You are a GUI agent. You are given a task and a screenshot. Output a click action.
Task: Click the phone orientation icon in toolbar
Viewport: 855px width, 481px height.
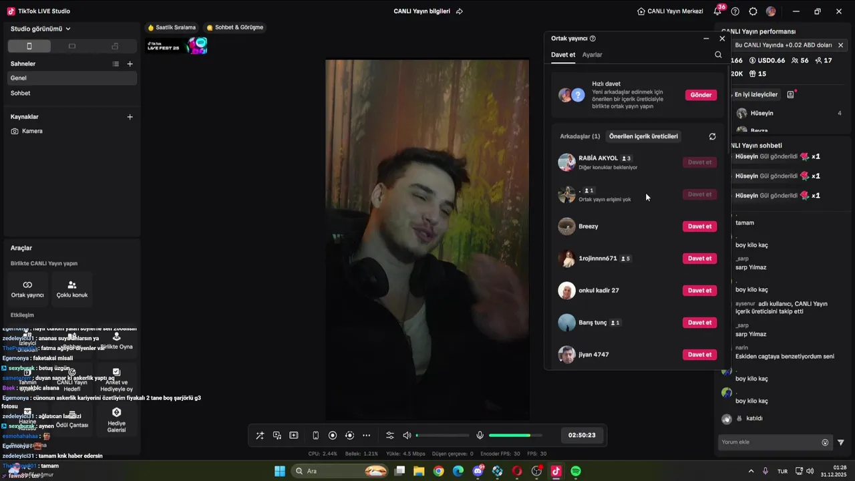(x=316, y=436)
